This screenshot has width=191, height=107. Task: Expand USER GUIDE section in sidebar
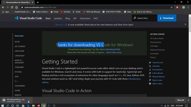coord(19,51)
